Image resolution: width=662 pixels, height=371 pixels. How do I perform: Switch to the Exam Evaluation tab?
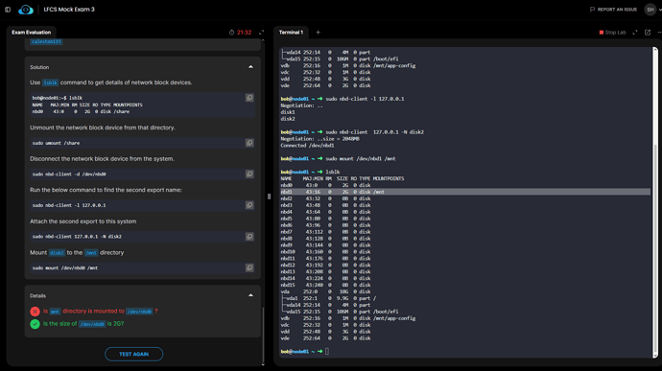[x=32, y=33]
